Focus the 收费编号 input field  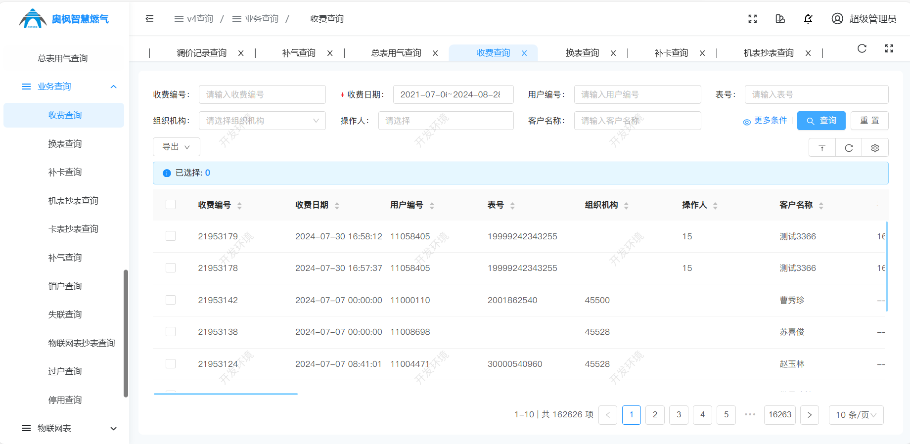262,94
